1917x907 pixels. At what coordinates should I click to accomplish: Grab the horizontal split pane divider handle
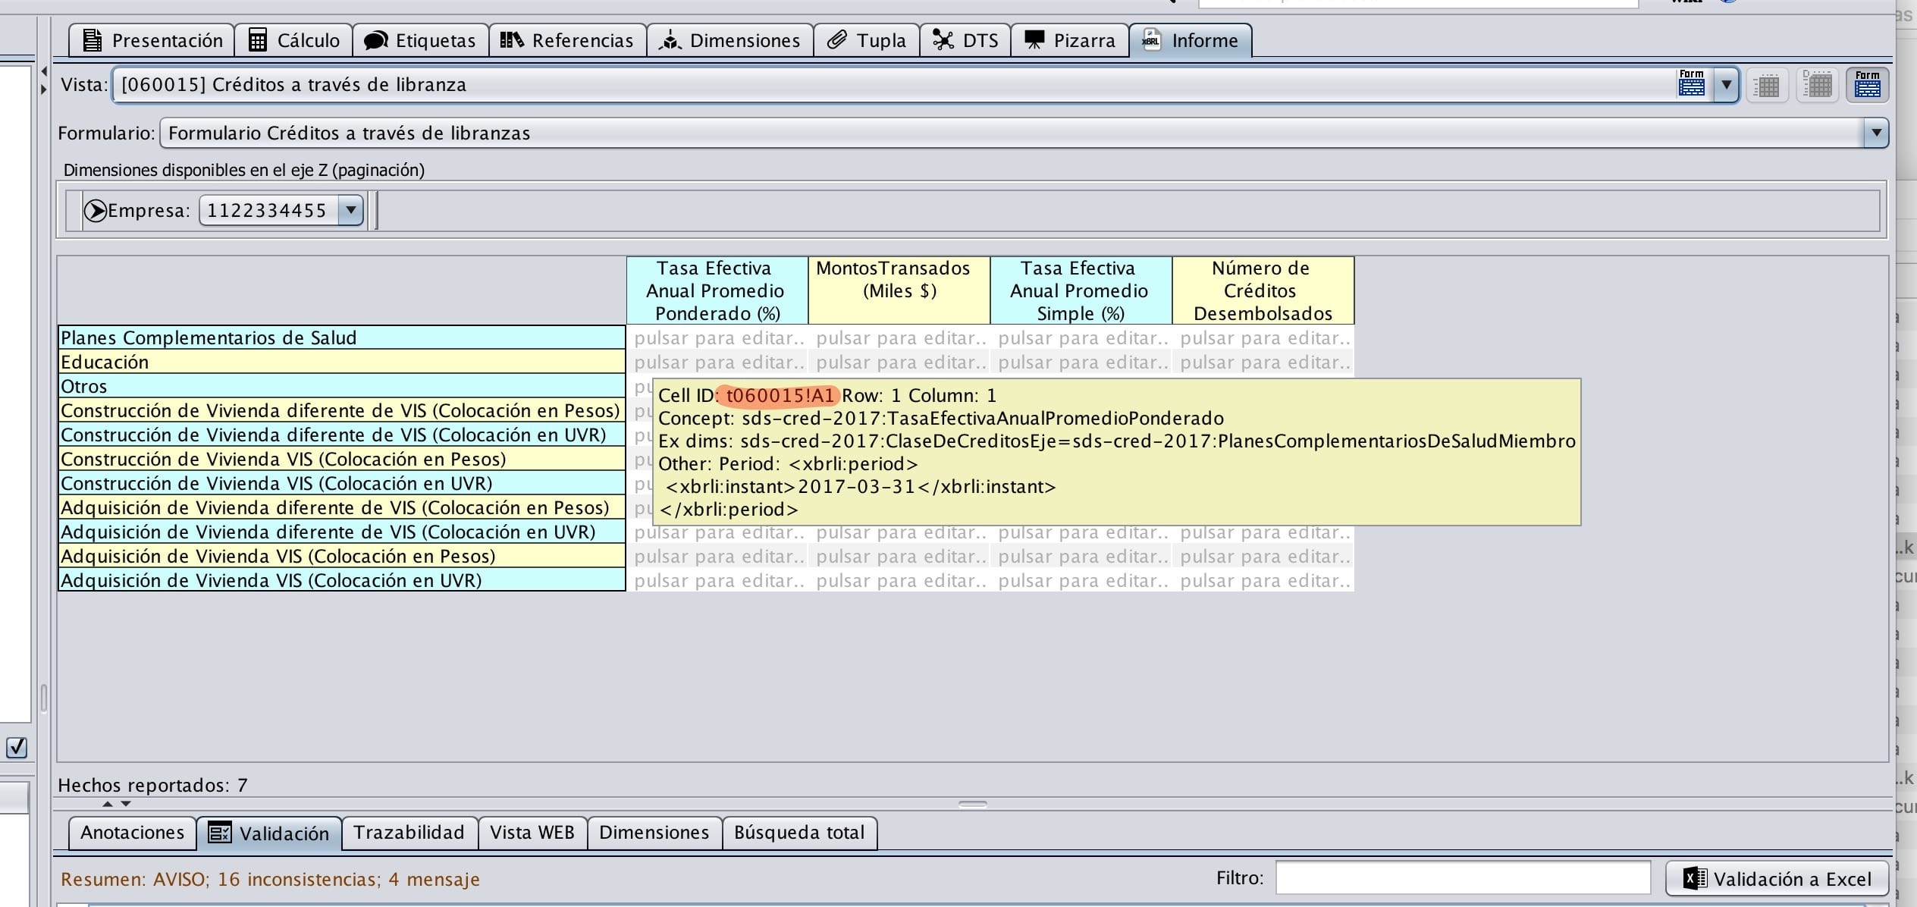click(972, 804)
